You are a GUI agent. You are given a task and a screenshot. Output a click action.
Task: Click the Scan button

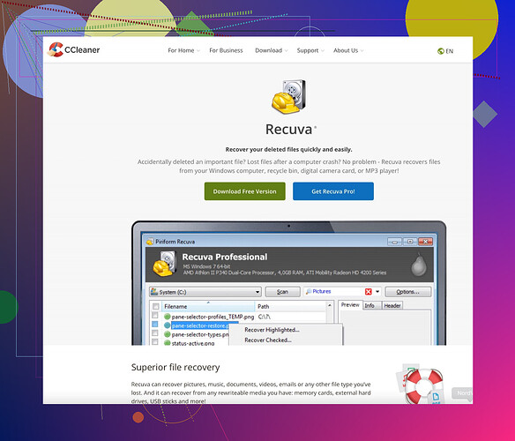pos(282,292)
